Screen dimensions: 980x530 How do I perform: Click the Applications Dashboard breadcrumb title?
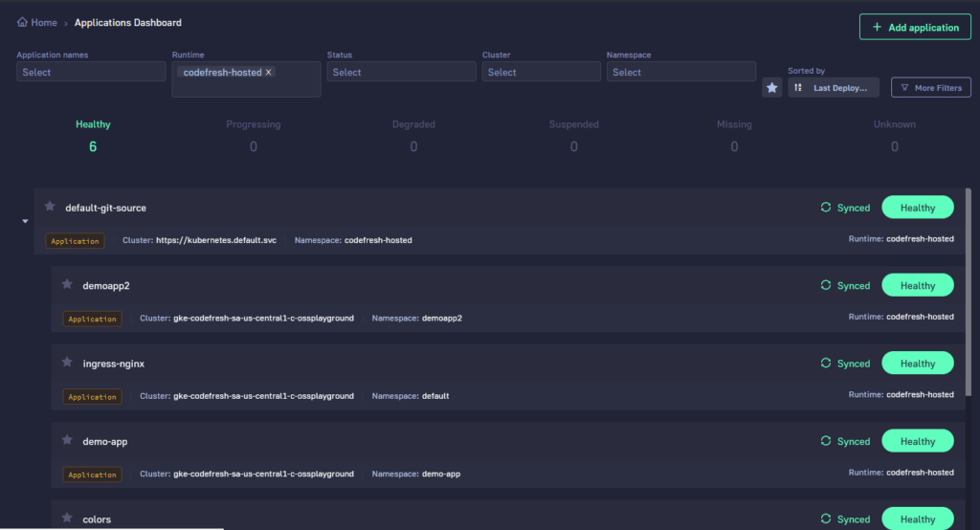coord(128,23)
